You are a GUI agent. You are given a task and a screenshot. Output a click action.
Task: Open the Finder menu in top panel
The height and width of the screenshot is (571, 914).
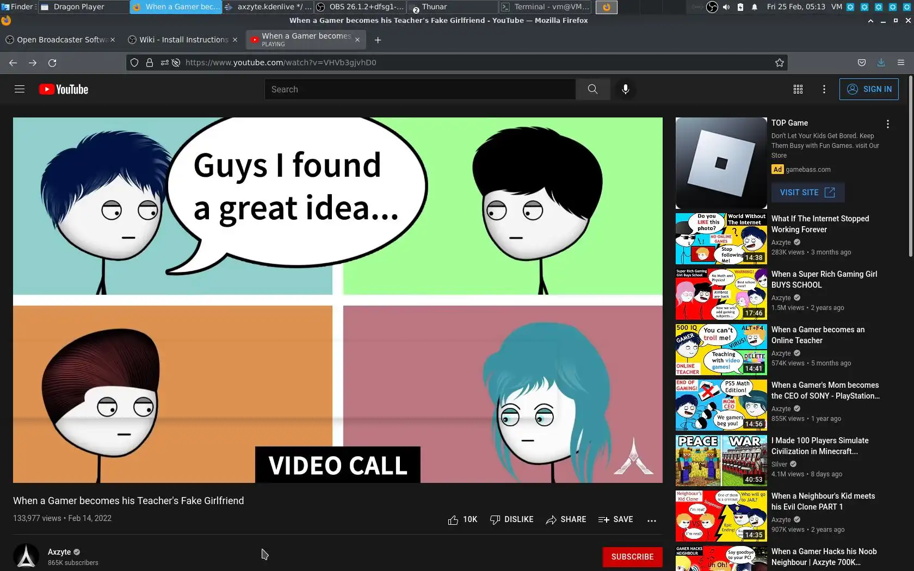click(18, 7)
